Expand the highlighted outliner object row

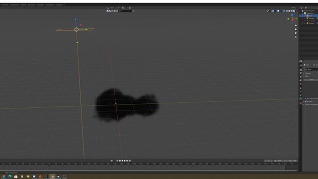click(305, 15)
